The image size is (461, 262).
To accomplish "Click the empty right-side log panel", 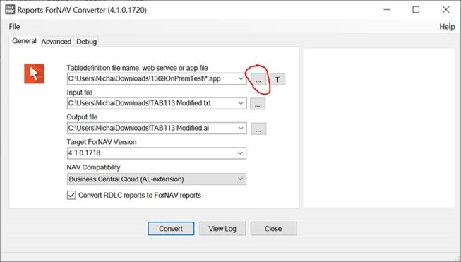I will click(378, 128).
